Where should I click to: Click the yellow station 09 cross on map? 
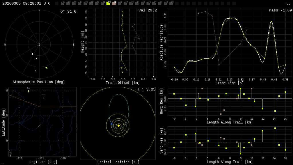[28, 91]
